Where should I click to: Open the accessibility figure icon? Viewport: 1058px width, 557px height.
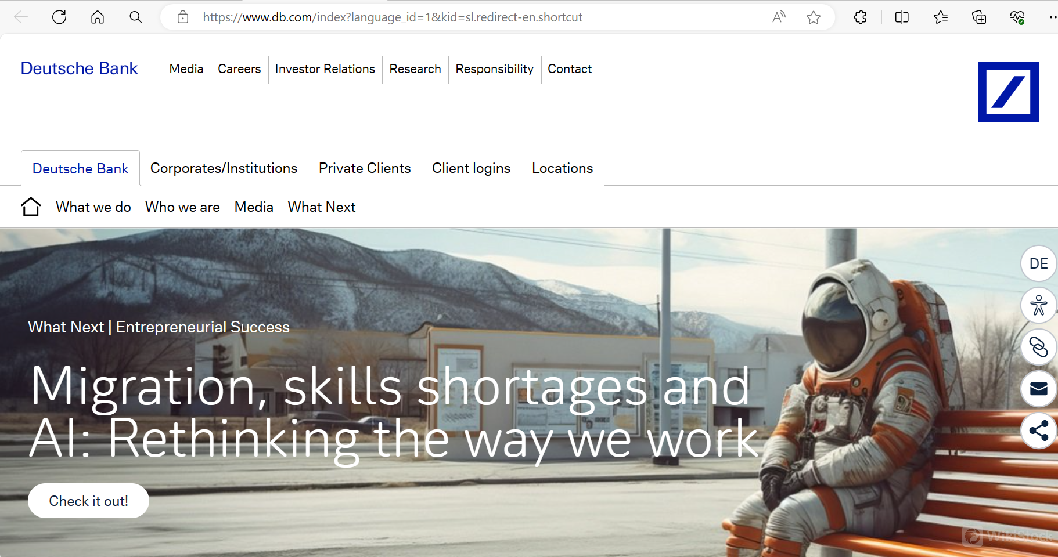pos(1038,305)
